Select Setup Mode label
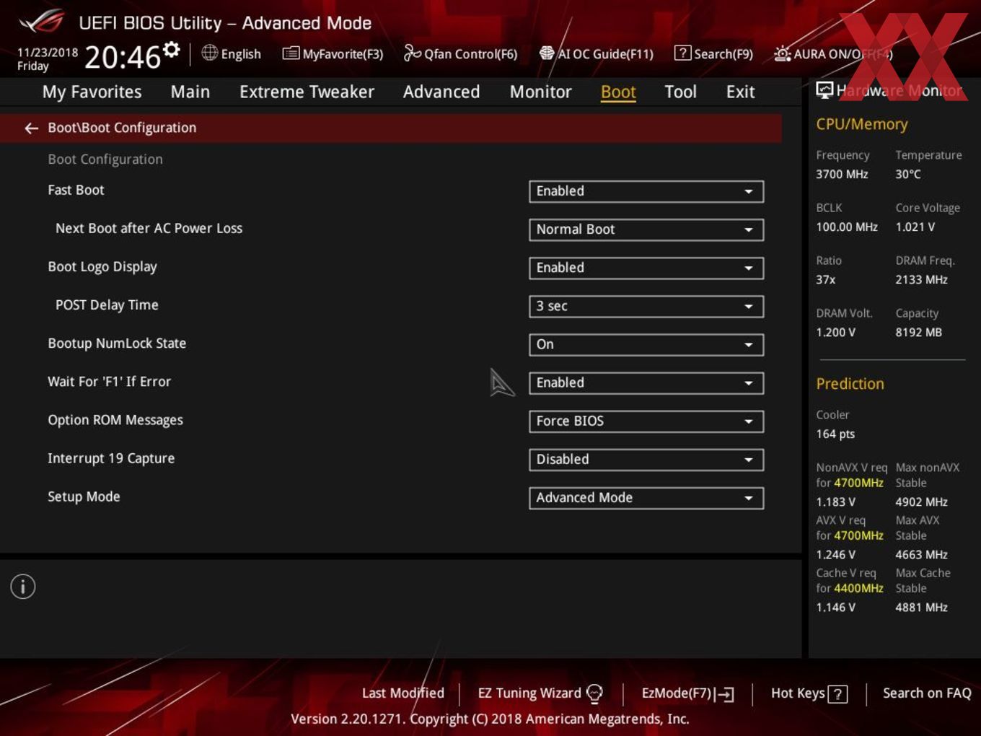This screenshot has height=736, width=981. pyautogui.click(x=84, y=496)
